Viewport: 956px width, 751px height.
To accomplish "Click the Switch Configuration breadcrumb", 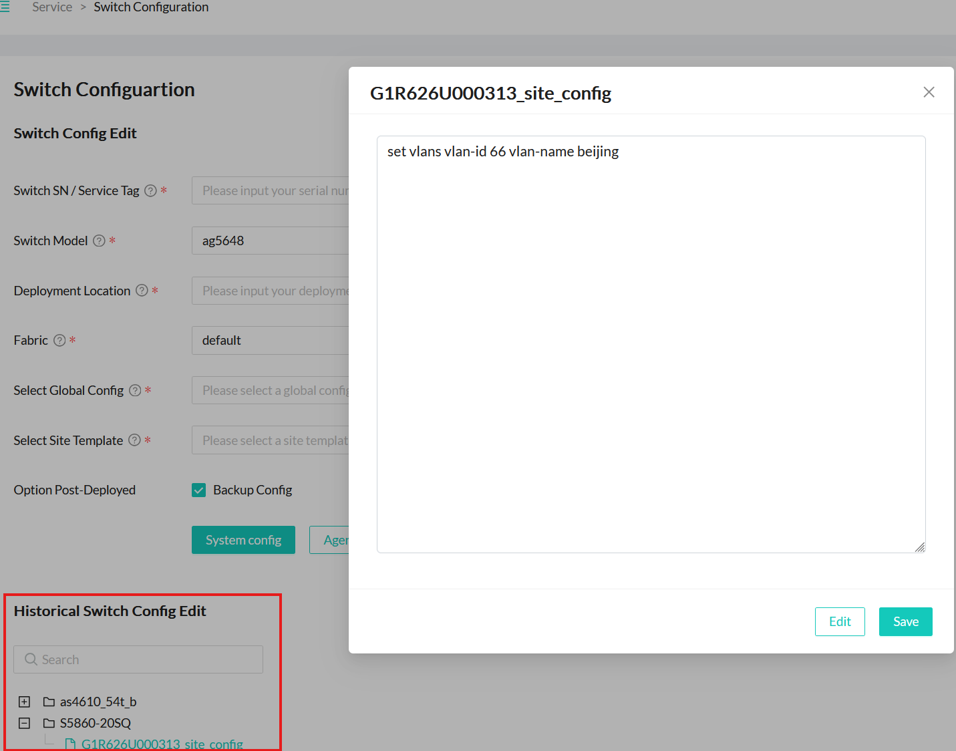I will pos(151,7).
